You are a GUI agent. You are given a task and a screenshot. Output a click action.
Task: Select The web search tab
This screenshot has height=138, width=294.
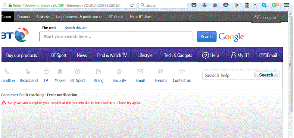point(49,28)
